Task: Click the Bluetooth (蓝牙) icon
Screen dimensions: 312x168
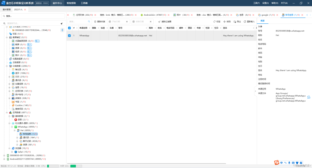Action: click(13, 73)
